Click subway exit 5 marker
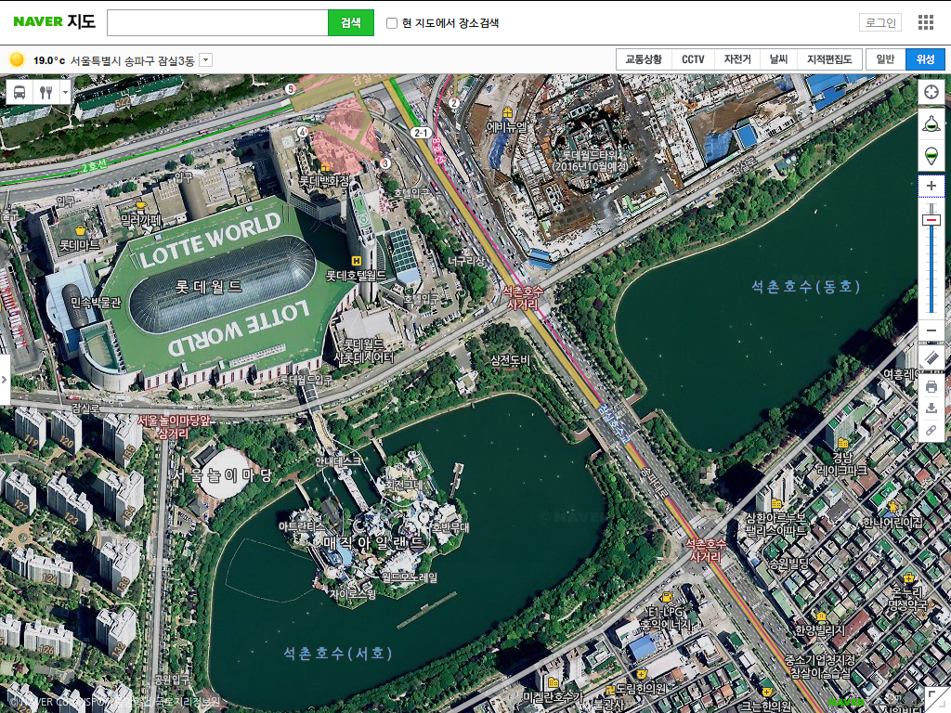This screenshot has width=951, height=713. pos(290,89)
